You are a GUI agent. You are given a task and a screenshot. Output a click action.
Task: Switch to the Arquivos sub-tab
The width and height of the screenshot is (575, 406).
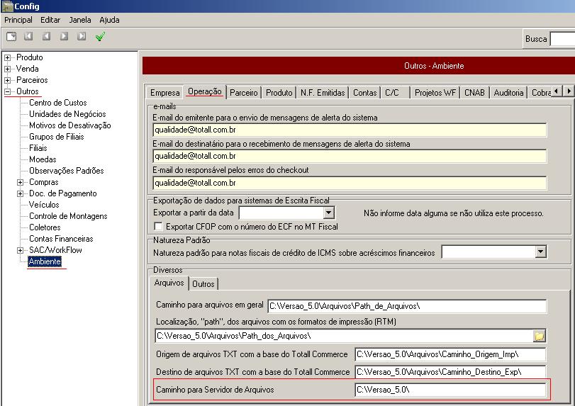click(x=169, y=283)
